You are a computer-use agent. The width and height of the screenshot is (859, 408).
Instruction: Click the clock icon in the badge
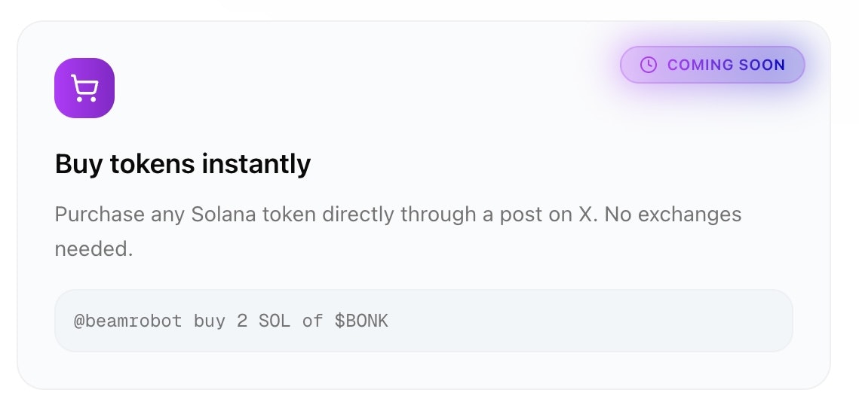[x=648, y=65]
